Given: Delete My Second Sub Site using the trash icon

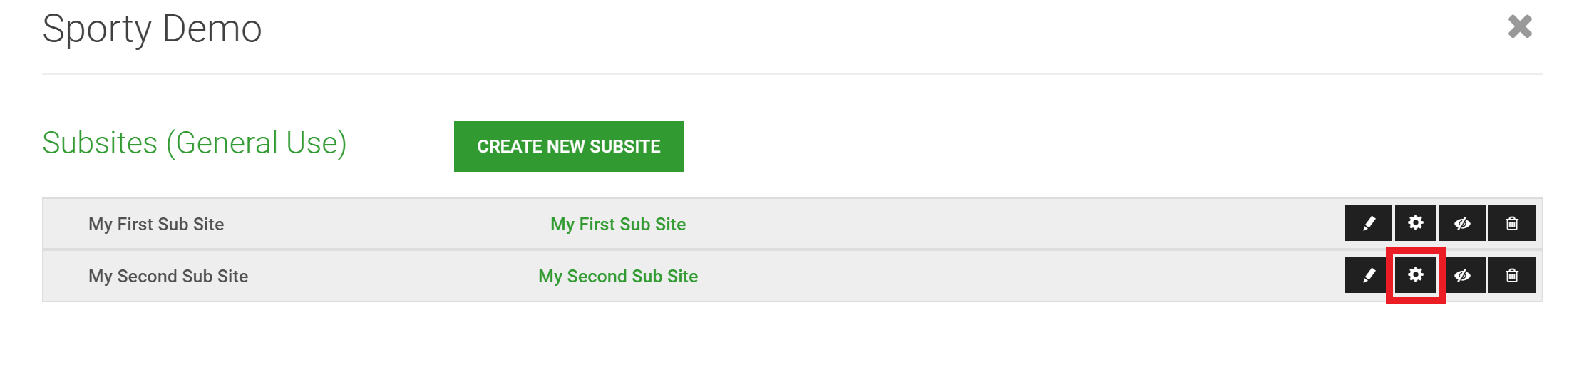Looking at the screenshot, I should (1511, 275).
